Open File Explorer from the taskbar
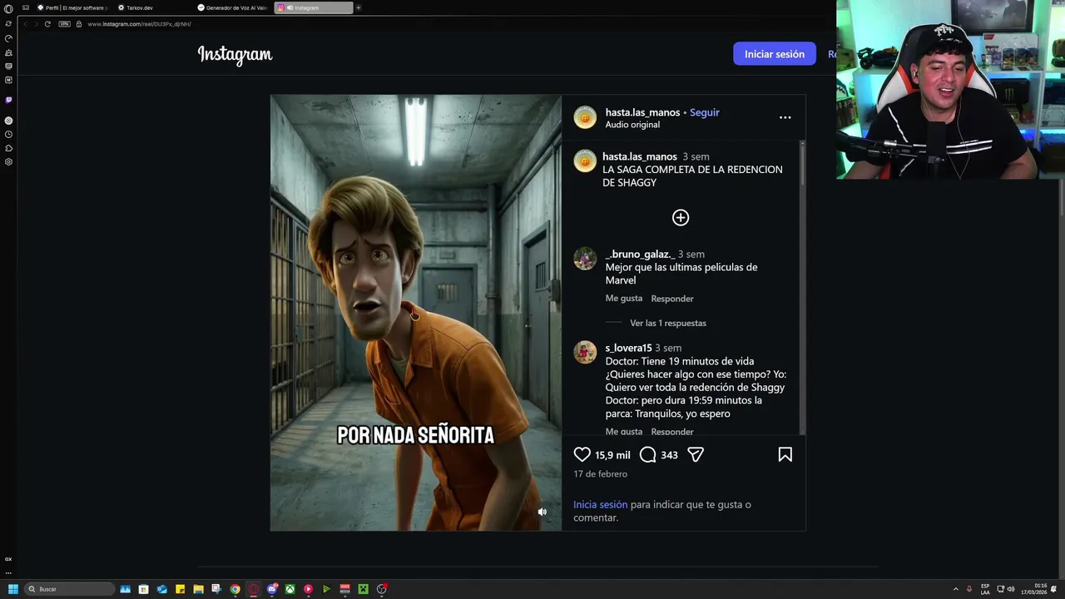This screenshot has height=599, width=1065. point(198,589)
